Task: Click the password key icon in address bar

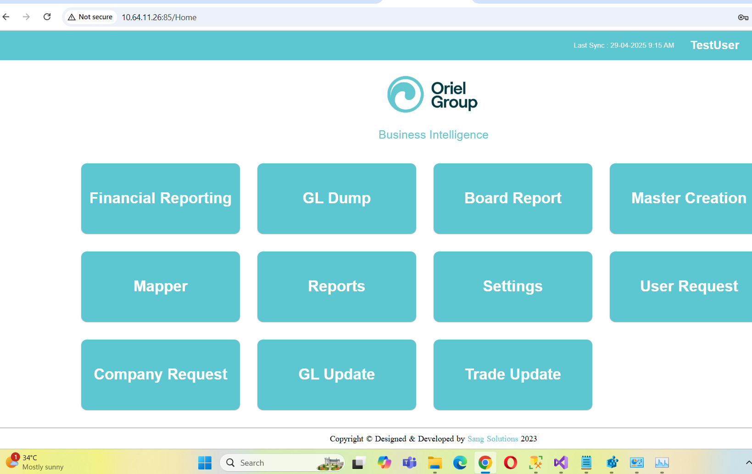Action: [743, 17]
